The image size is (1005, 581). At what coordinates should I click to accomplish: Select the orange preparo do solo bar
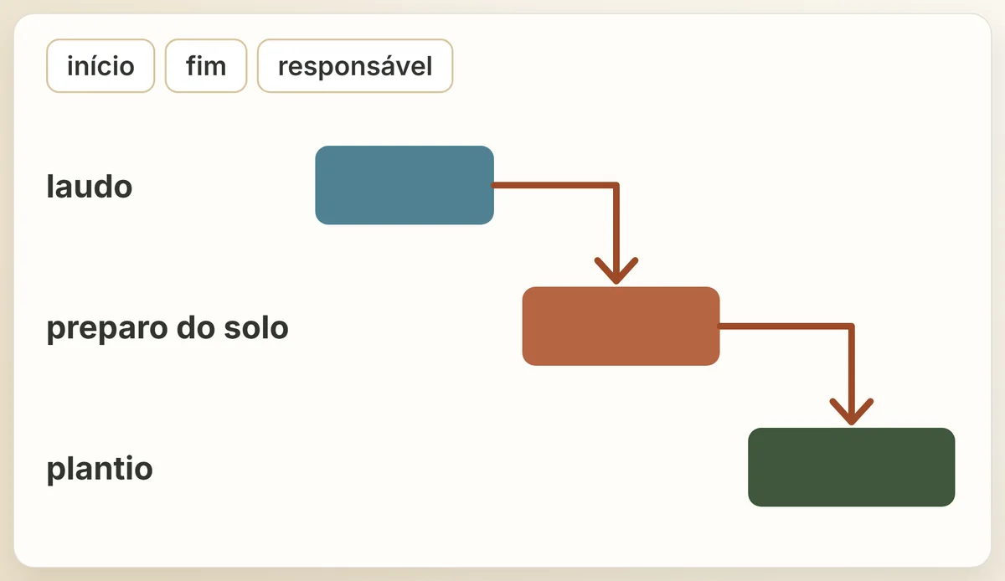click(x=621, y=326)
